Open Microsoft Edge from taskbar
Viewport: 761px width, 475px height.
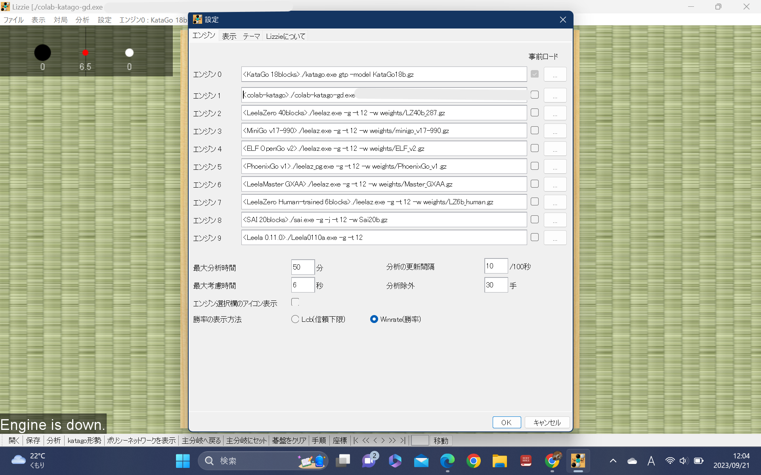point(447,461)
